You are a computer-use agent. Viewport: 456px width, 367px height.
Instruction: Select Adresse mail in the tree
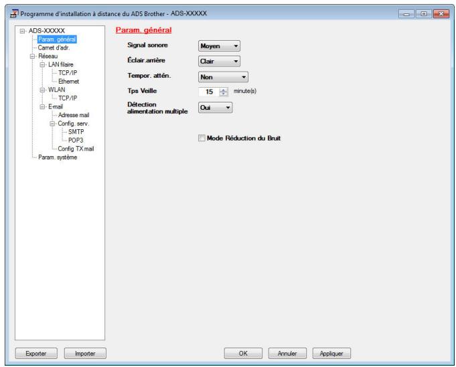[x=74, y=115]
